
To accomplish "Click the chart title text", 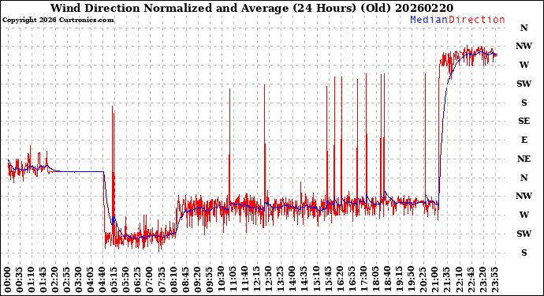I will [252, 8].
